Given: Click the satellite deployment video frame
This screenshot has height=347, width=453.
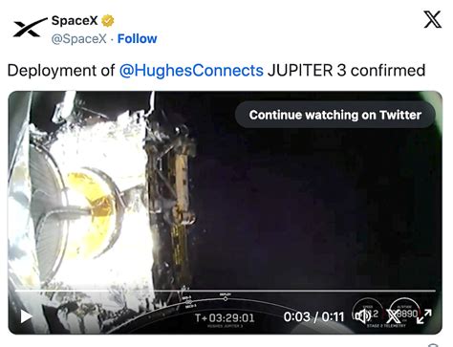Looking at the screenshot, I should point(225,191).
